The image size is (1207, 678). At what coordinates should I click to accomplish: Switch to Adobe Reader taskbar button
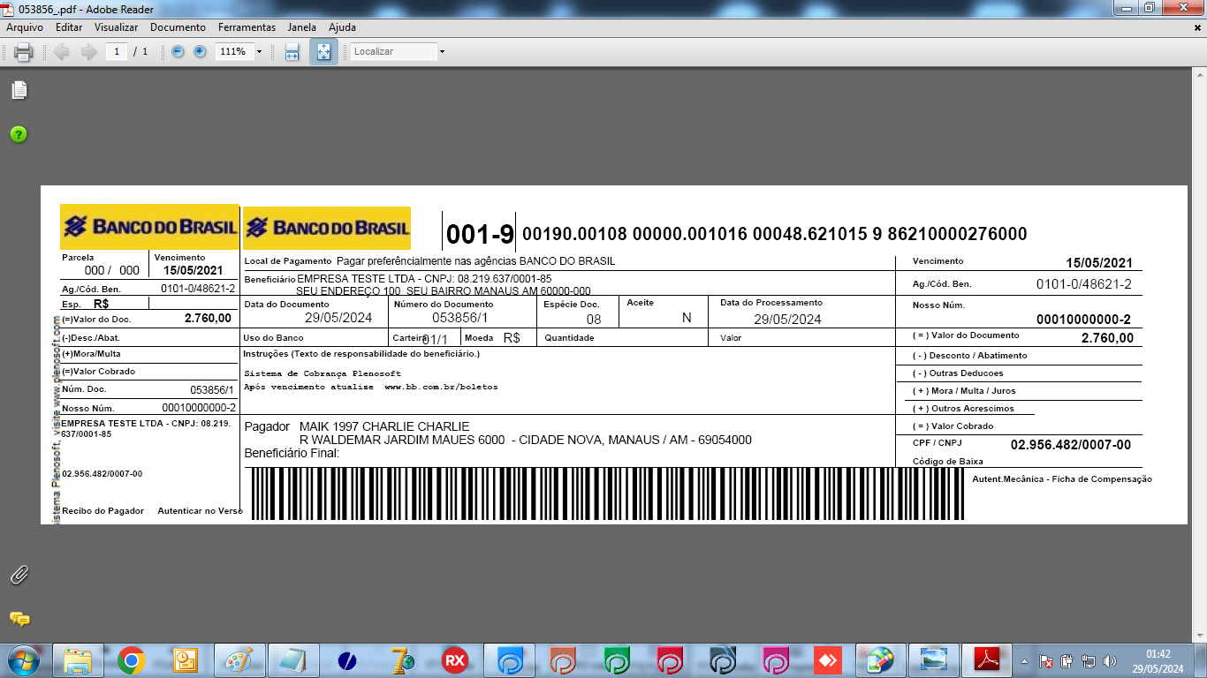(986, 659)
